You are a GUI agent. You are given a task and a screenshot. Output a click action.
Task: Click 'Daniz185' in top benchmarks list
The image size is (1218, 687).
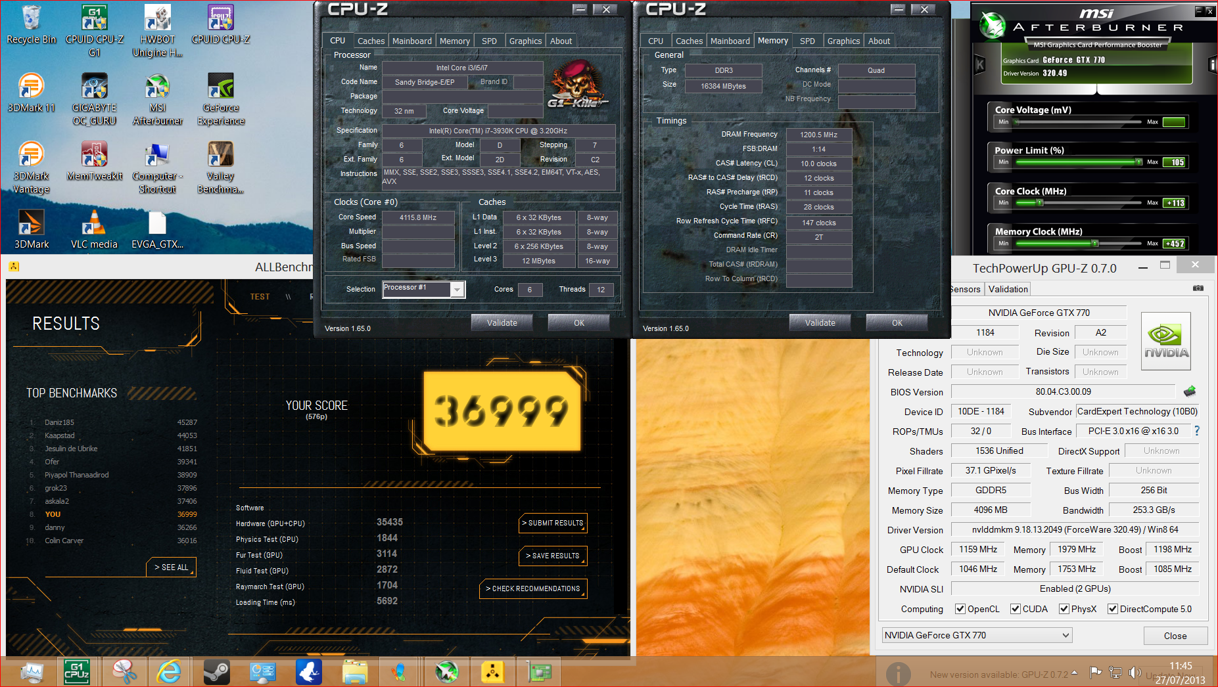(x=59, y=422)
